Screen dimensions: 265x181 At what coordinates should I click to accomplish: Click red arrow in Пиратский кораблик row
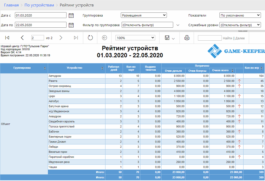pos(239,157)
